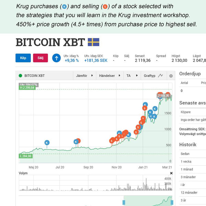
Task: Grab the left range slider handle
Action: pyautogui.click(x=124, y=203)
